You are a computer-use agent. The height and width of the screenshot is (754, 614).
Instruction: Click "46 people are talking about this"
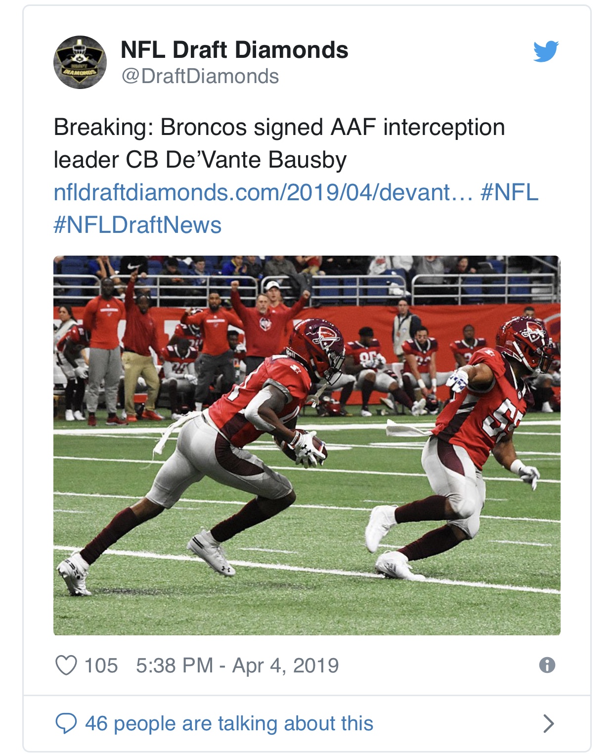click(x=229, y=723)
